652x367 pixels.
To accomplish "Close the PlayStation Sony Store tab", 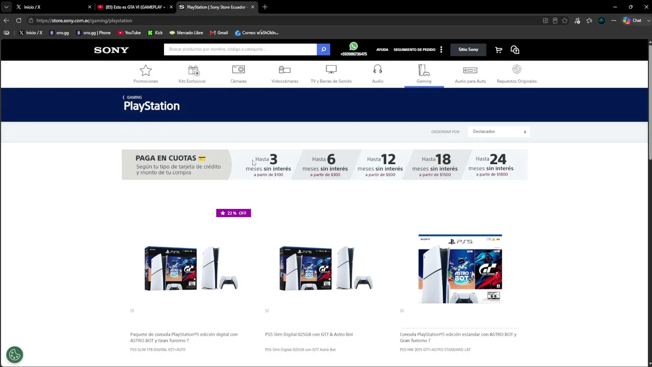I will click(x=252, y=7).
